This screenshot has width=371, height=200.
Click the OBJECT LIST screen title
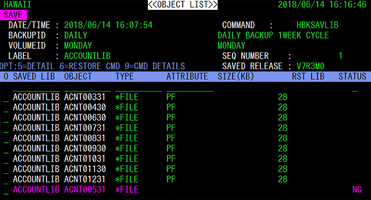pyautogui.click(x=183, y=5)
